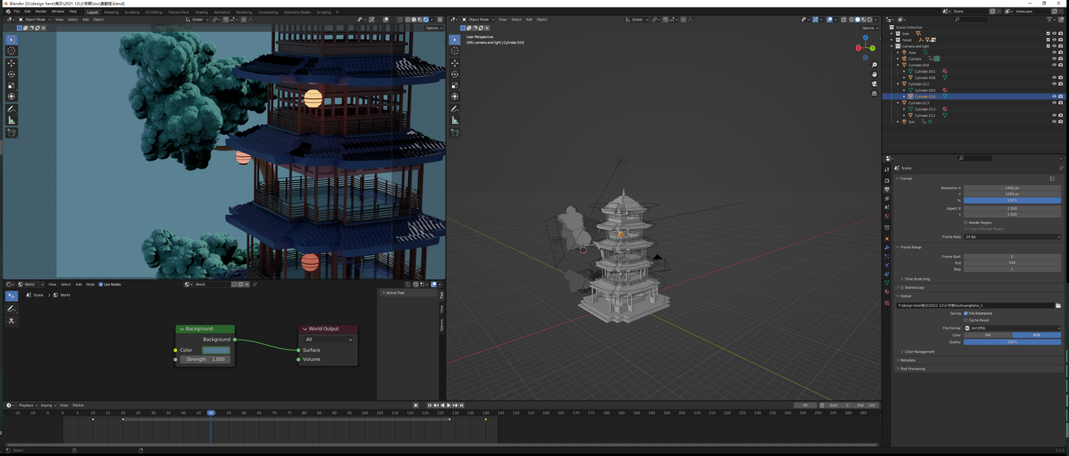
Task: Expand the Color Management panel
Action: pyautogui.click(x=918, y=352)
